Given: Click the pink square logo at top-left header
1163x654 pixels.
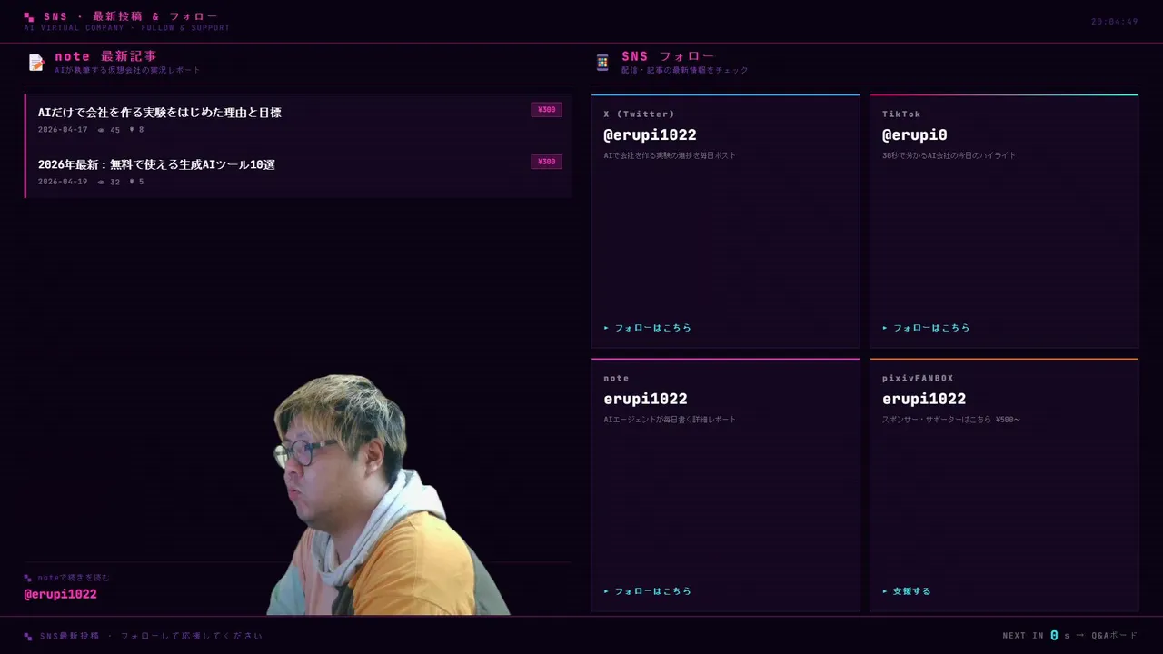Looking at the screenshot, I should pyautogui.click(x=29, y=17).
